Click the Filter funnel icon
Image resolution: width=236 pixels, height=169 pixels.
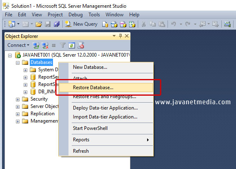63,45
